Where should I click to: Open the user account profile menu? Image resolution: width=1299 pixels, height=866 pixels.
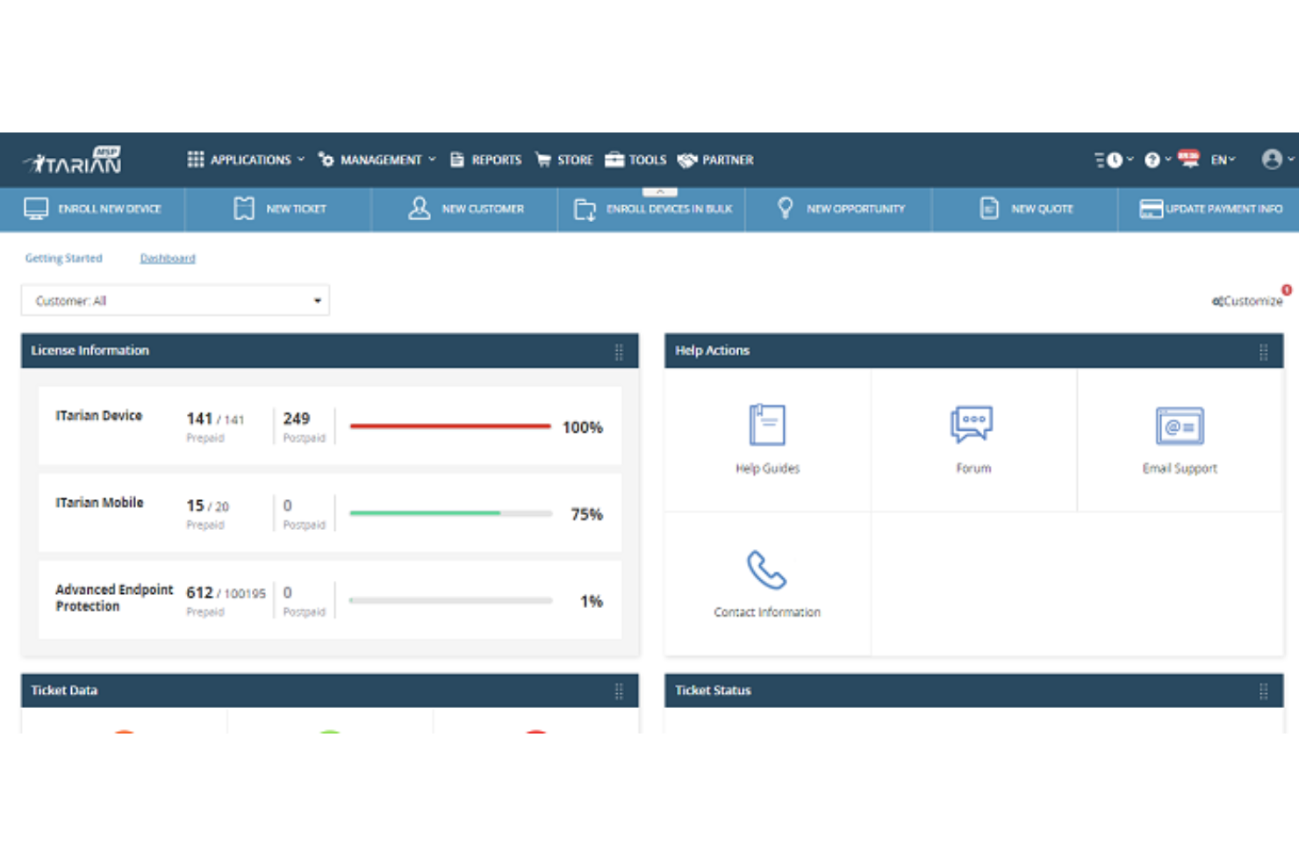click(1274, 159)
